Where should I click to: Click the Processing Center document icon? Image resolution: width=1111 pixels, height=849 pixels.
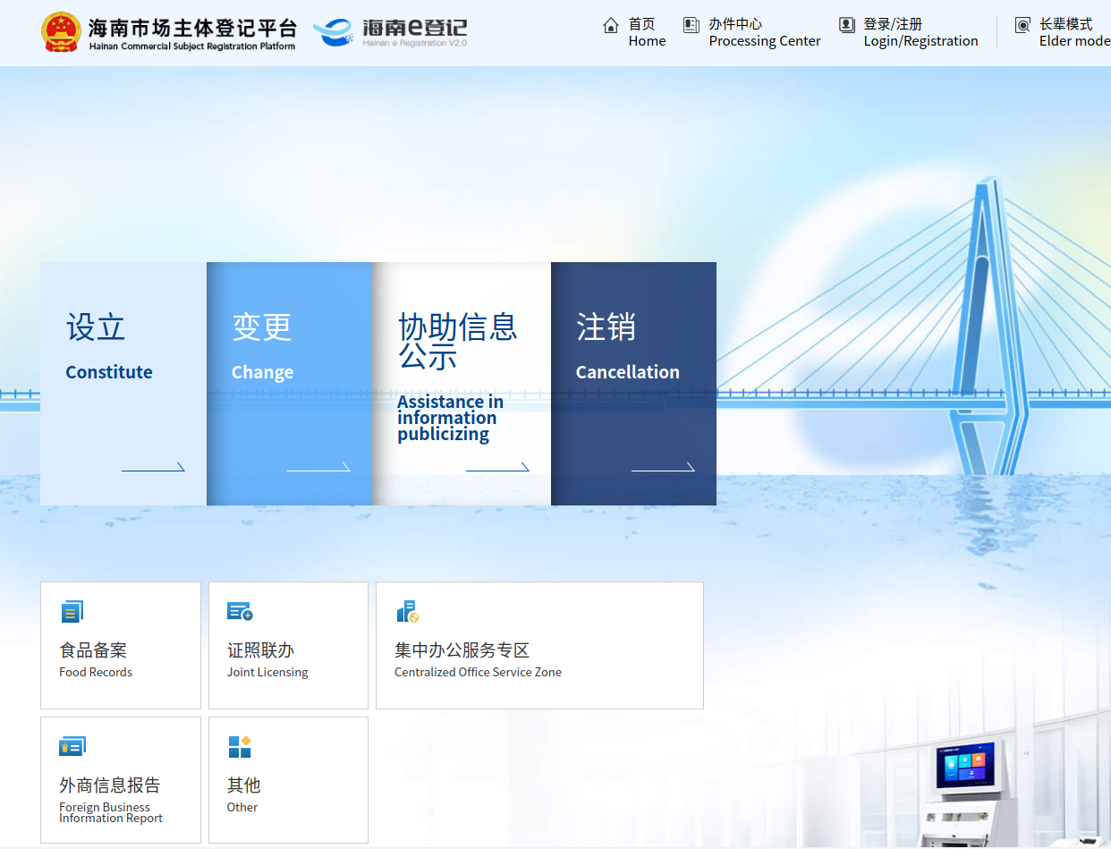tap(691, 25)
